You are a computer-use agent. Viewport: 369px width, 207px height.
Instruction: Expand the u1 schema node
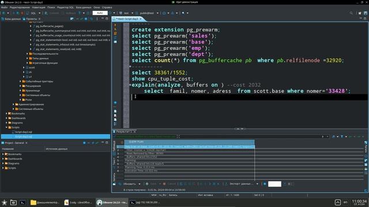click(24, 76)
